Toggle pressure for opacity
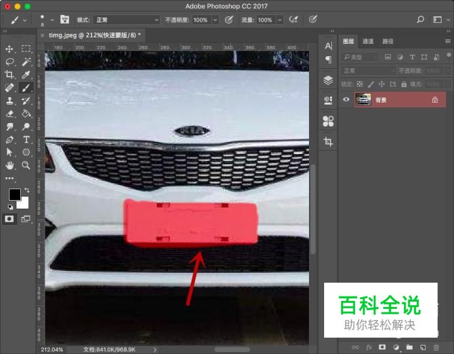454x354 pixels. (229, 20)
